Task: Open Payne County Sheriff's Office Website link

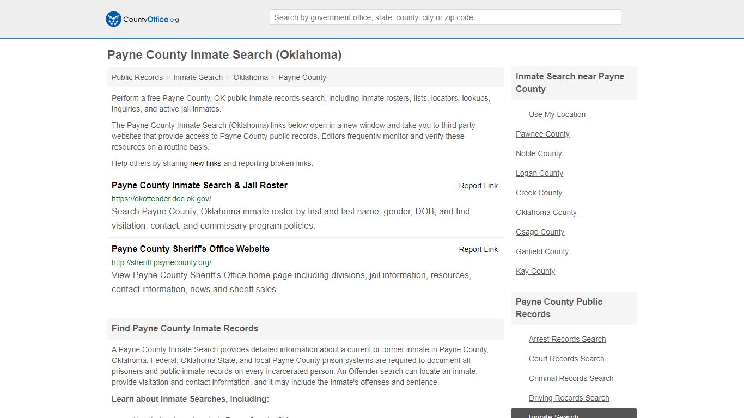Action: (x=191, y=249)
